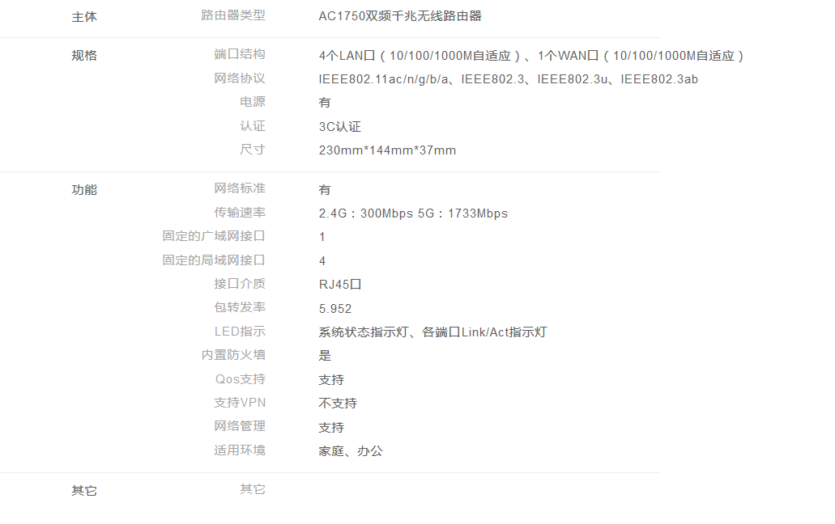The image size is (835, 524).
Task: Click the 5.952 packet forwarding value
Action: click(x=335, y=309)
